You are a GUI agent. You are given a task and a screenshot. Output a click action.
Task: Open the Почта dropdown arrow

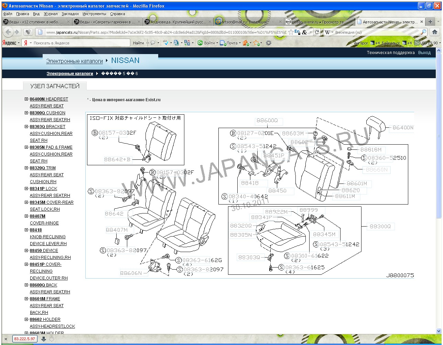[x=240, y=43]
